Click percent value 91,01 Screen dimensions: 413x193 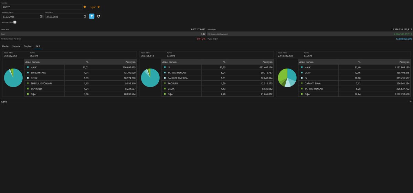tap(86, 67)
